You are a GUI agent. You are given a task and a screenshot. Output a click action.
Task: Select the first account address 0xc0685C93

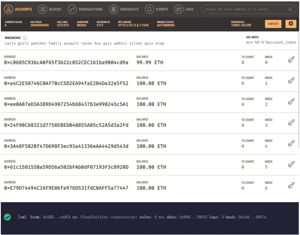pyautogui.click(x=66, y=62)
